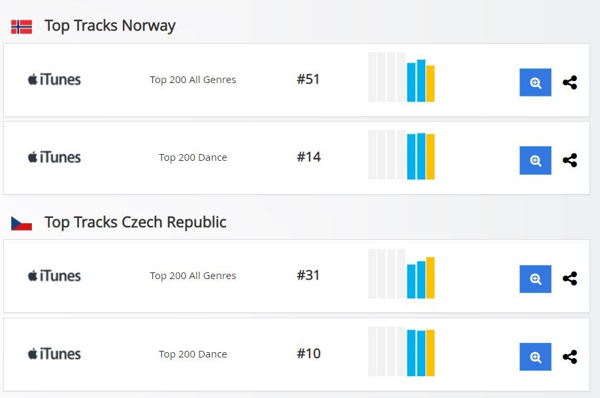Click iTunes logo in Norway All Genres row
Viewport: 600px width, 398px height.
(54, 80)
